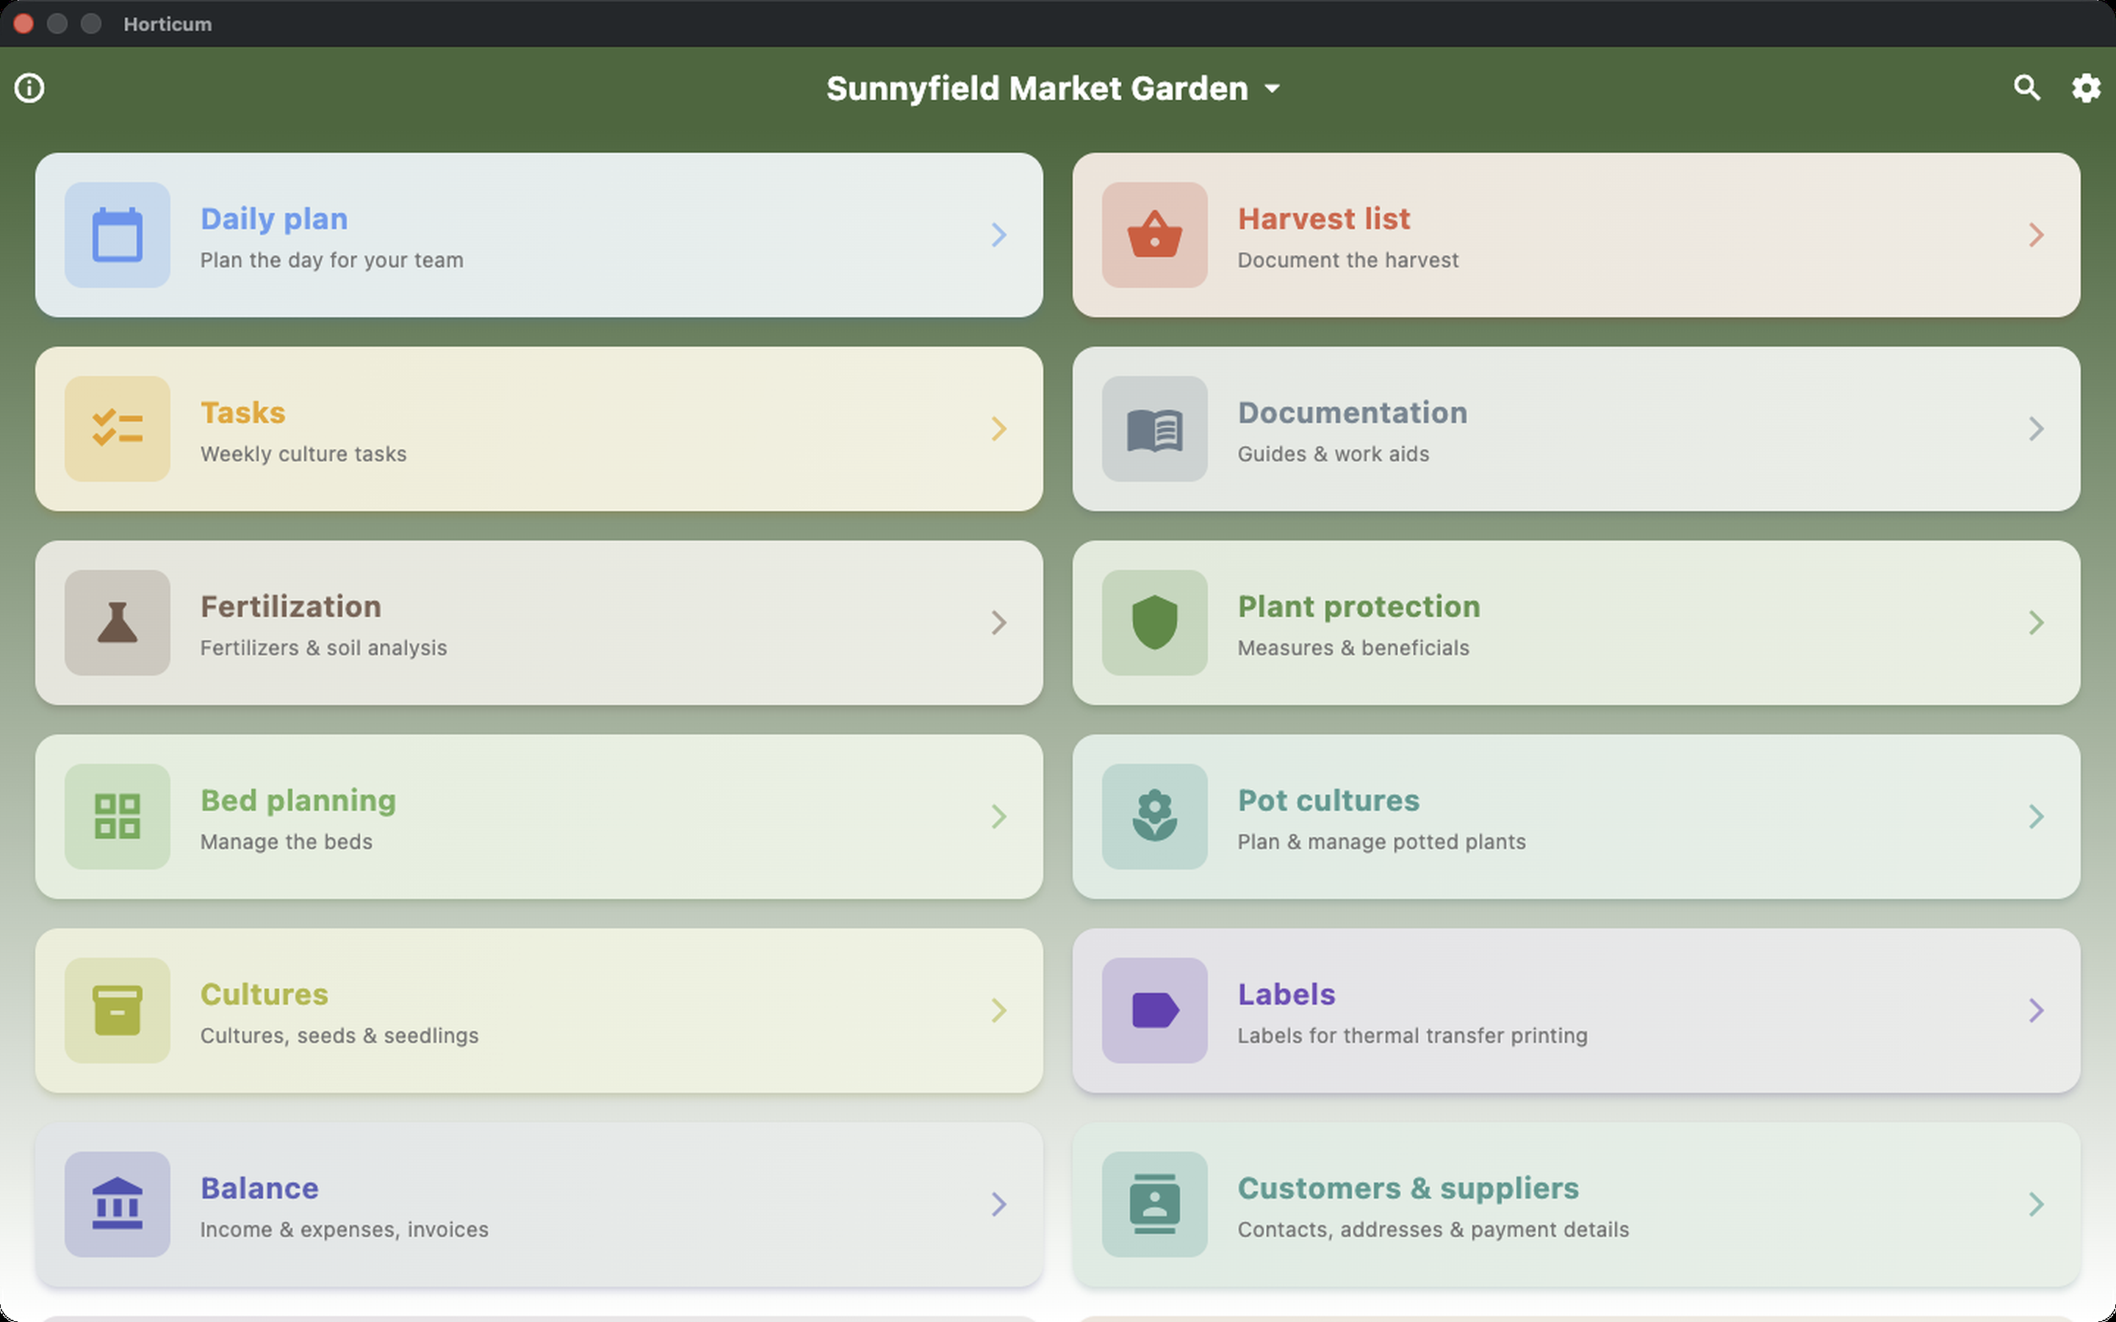
Task: Click 'Income & expenses, invoices' text
Action: pyautogui.click(x=345, y=1231)
